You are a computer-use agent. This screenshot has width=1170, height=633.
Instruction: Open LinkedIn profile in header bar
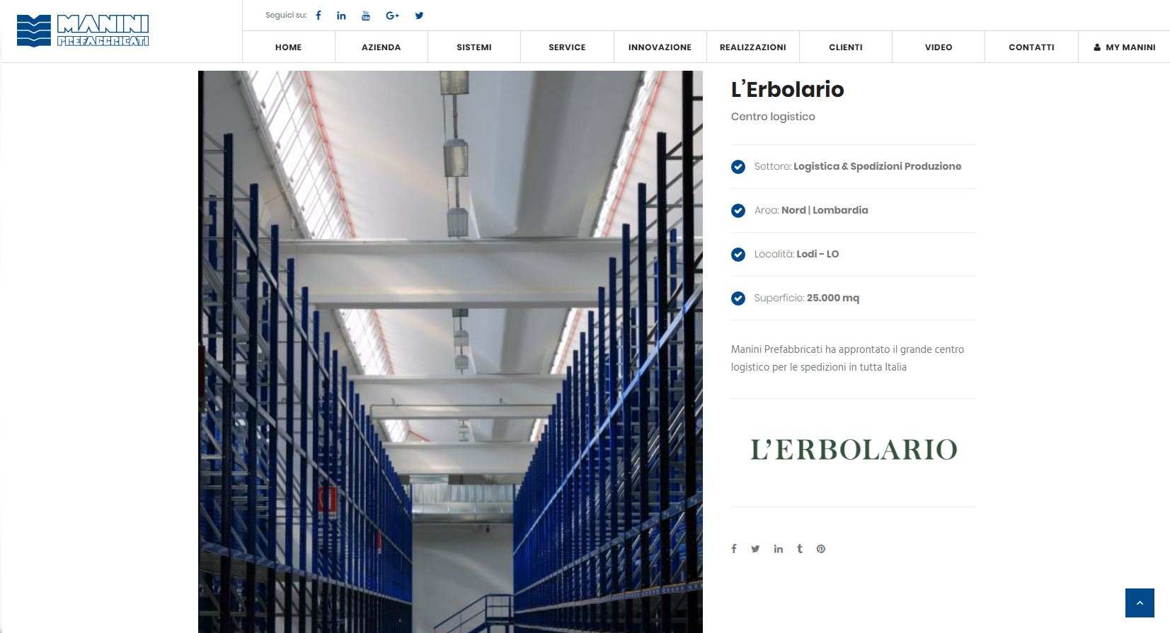(x=341, y=16)
